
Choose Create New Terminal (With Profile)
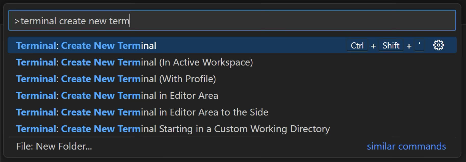(x=116, y=79)
